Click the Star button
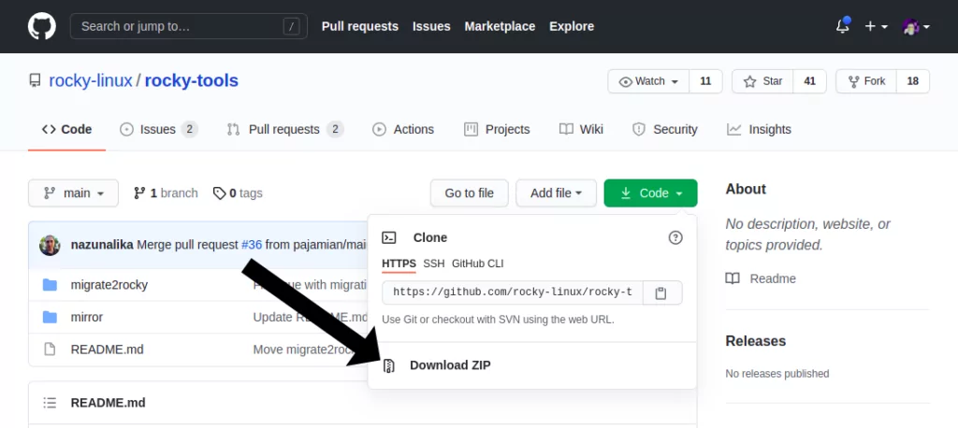 coord(762,81)
